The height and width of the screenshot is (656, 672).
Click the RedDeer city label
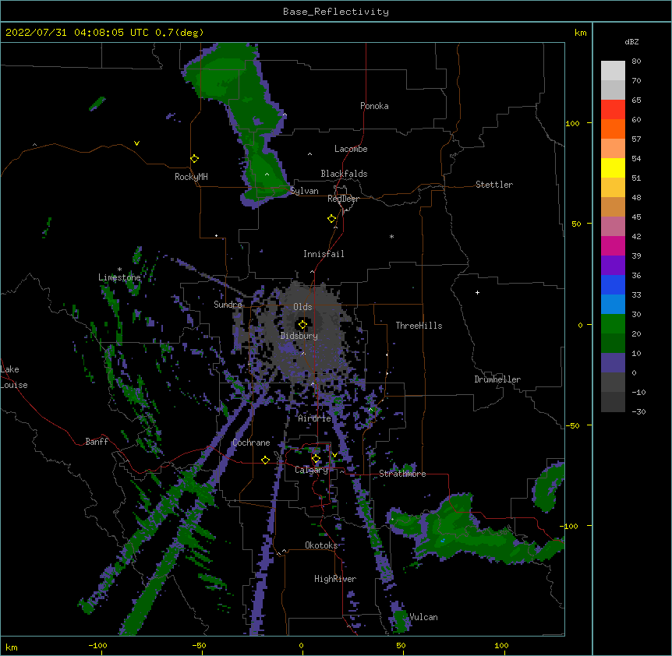(x=343, y=199)
